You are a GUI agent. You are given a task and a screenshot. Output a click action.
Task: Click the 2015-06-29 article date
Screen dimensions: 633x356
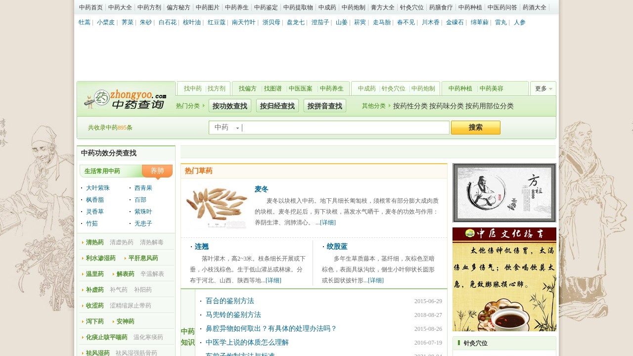[428, 301]
